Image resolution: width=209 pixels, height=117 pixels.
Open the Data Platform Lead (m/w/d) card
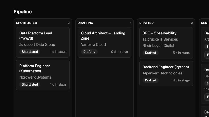pos(43,42)
